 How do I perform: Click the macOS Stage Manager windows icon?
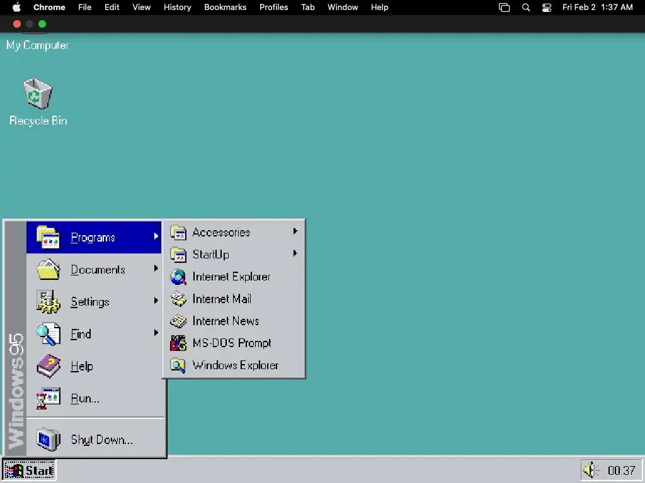tap(505, 8)
